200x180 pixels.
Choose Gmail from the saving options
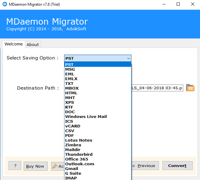98,169
